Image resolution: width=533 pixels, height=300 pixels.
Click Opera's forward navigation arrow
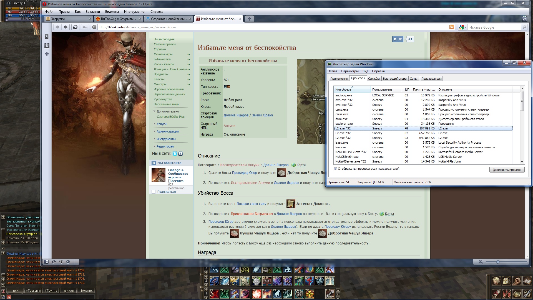coord(66,27)
